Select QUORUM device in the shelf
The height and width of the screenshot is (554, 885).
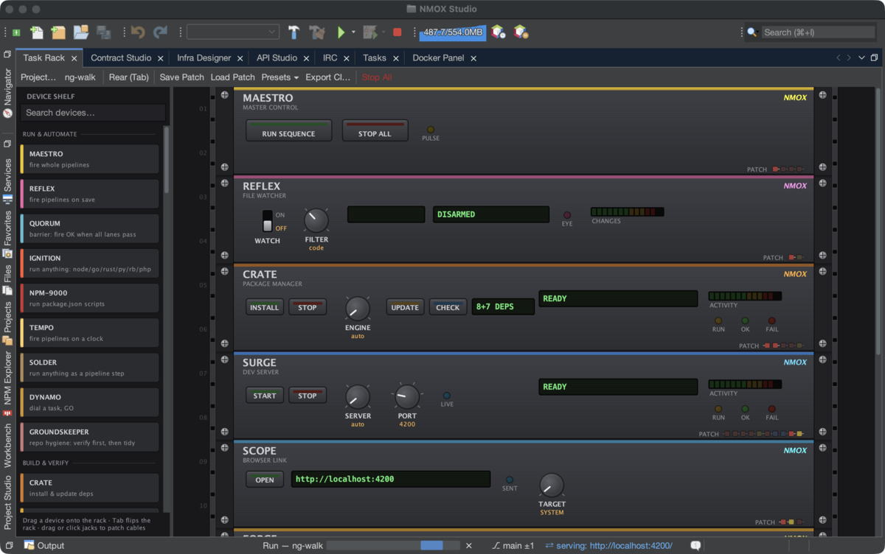click(90, 228)
